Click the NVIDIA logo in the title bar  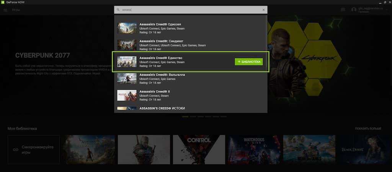coord(3,2)
